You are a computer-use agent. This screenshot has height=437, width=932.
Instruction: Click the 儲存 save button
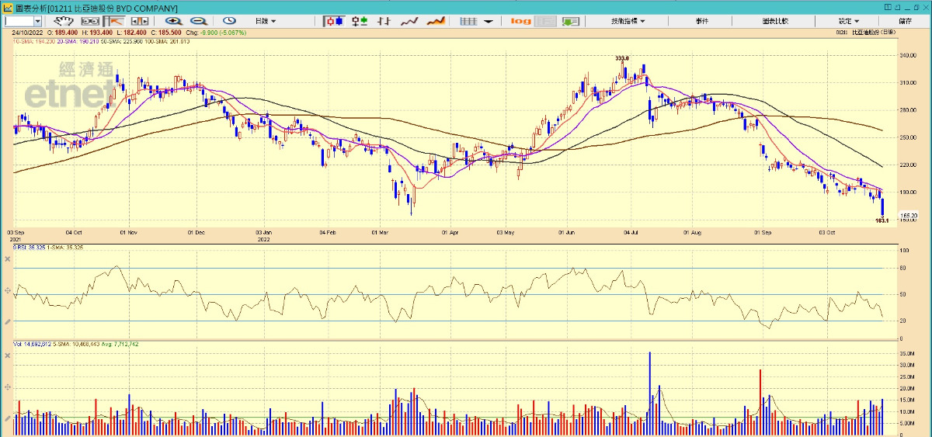(905, 21)
